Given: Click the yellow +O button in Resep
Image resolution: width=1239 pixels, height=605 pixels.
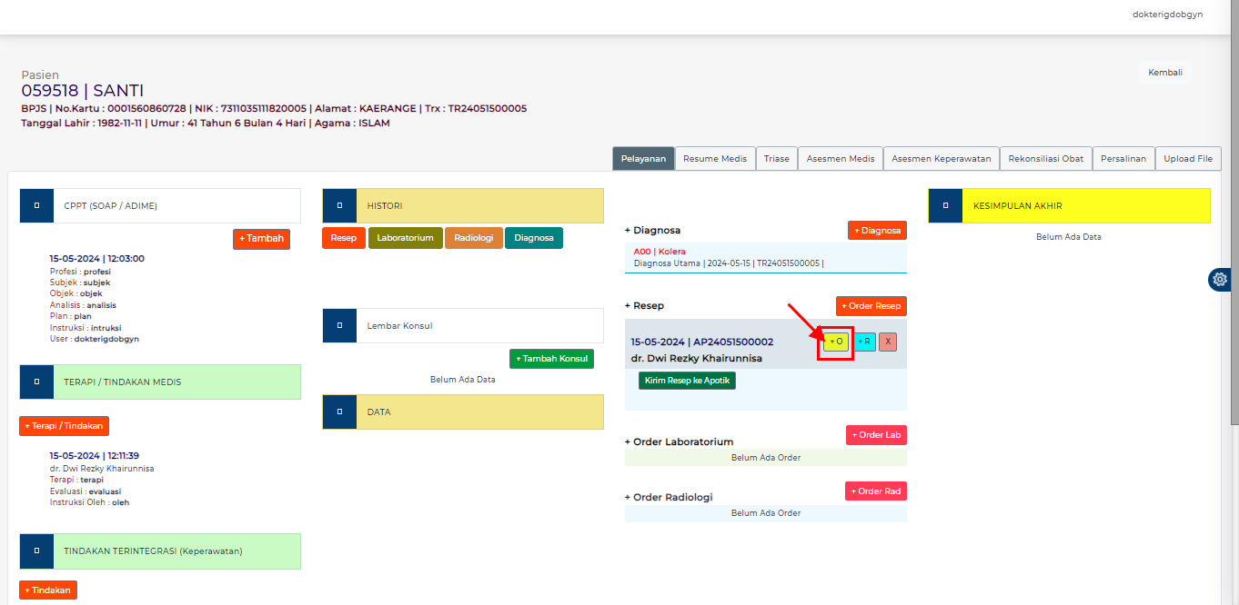Looking at the screenshot, I should pyautogui.click(x=836, y=342).
